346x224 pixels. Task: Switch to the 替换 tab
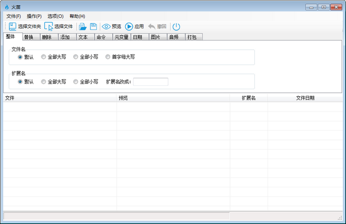pos(31,37)
